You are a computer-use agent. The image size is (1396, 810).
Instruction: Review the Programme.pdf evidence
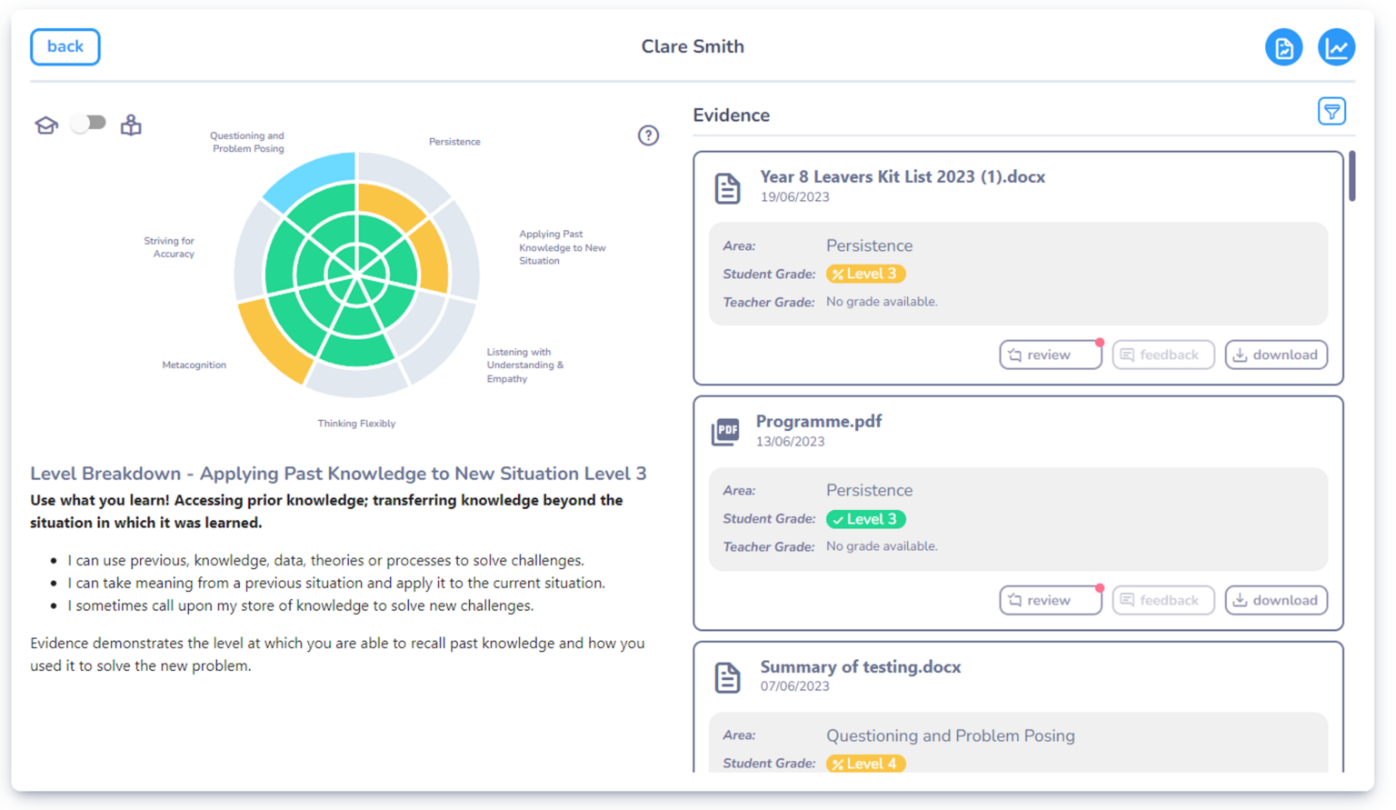(1051, 600)
